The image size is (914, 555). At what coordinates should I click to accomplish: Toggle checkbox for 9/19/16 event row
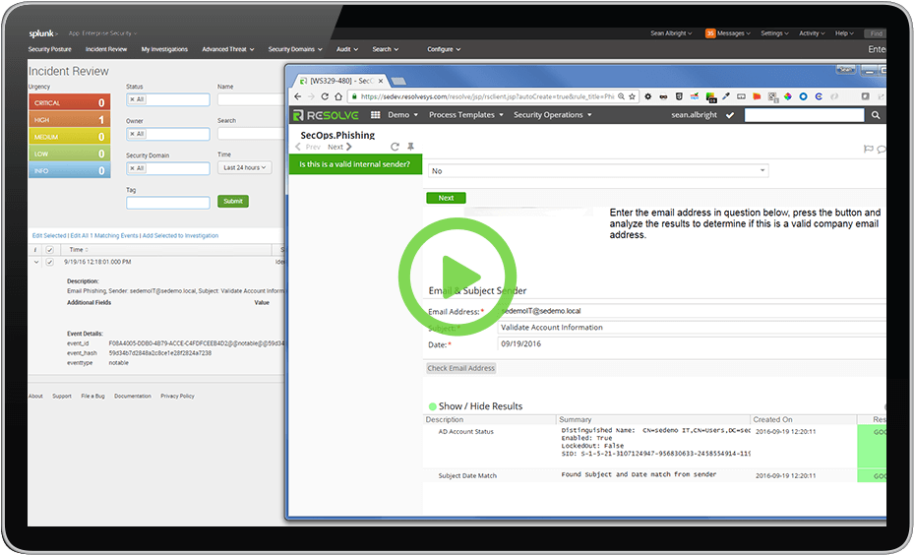point(49,263)
